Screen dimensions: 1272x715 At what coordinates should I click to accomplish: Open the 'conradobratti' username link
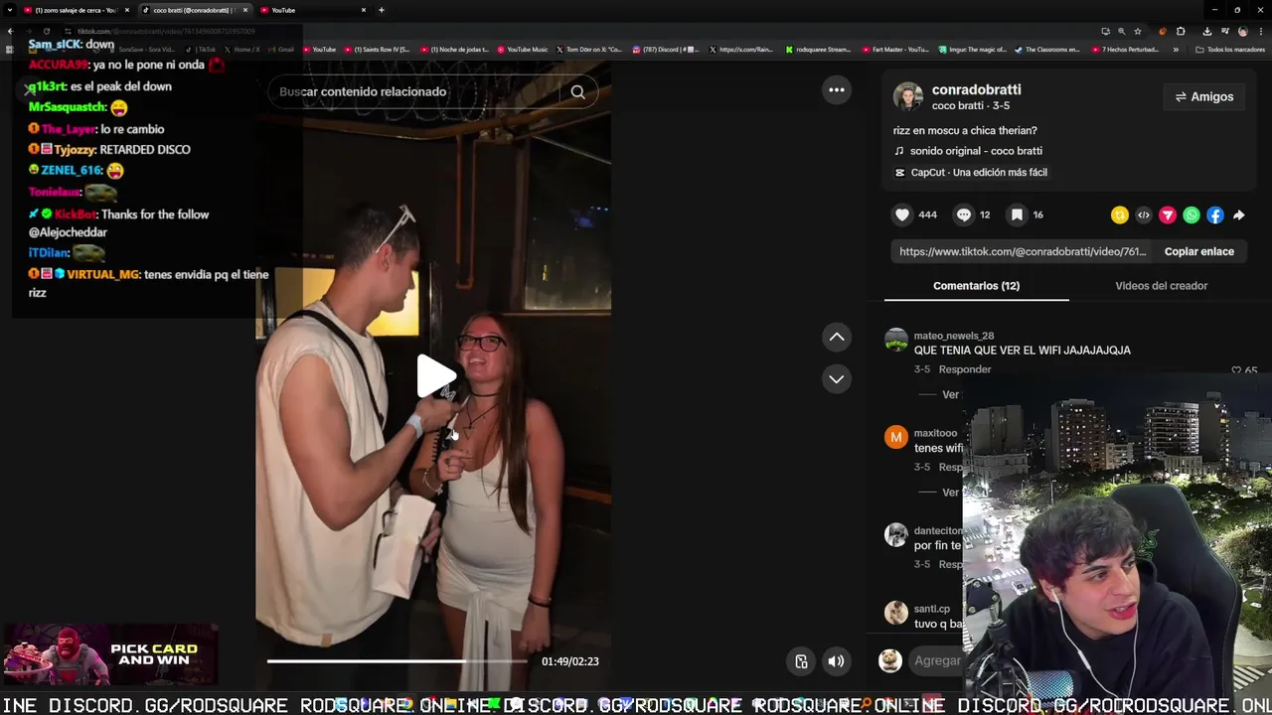tap(976, 89)
